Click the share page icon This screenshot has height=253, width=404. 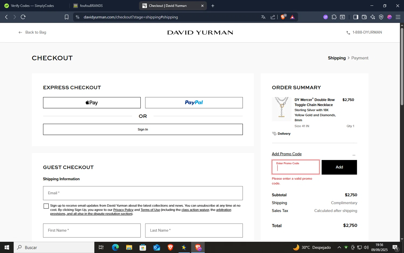click(x=273, y=17)
